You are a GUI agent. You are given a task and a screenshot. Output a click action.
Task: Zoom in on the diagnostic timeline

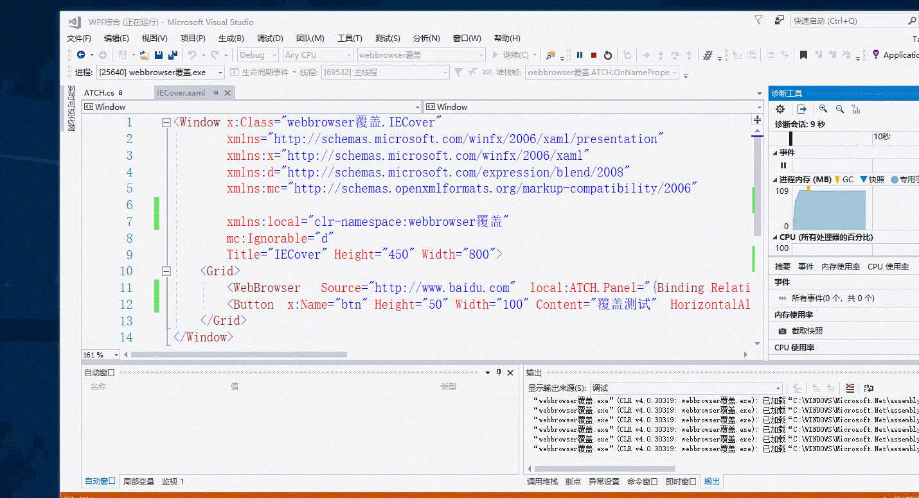[x=823, y=109]
